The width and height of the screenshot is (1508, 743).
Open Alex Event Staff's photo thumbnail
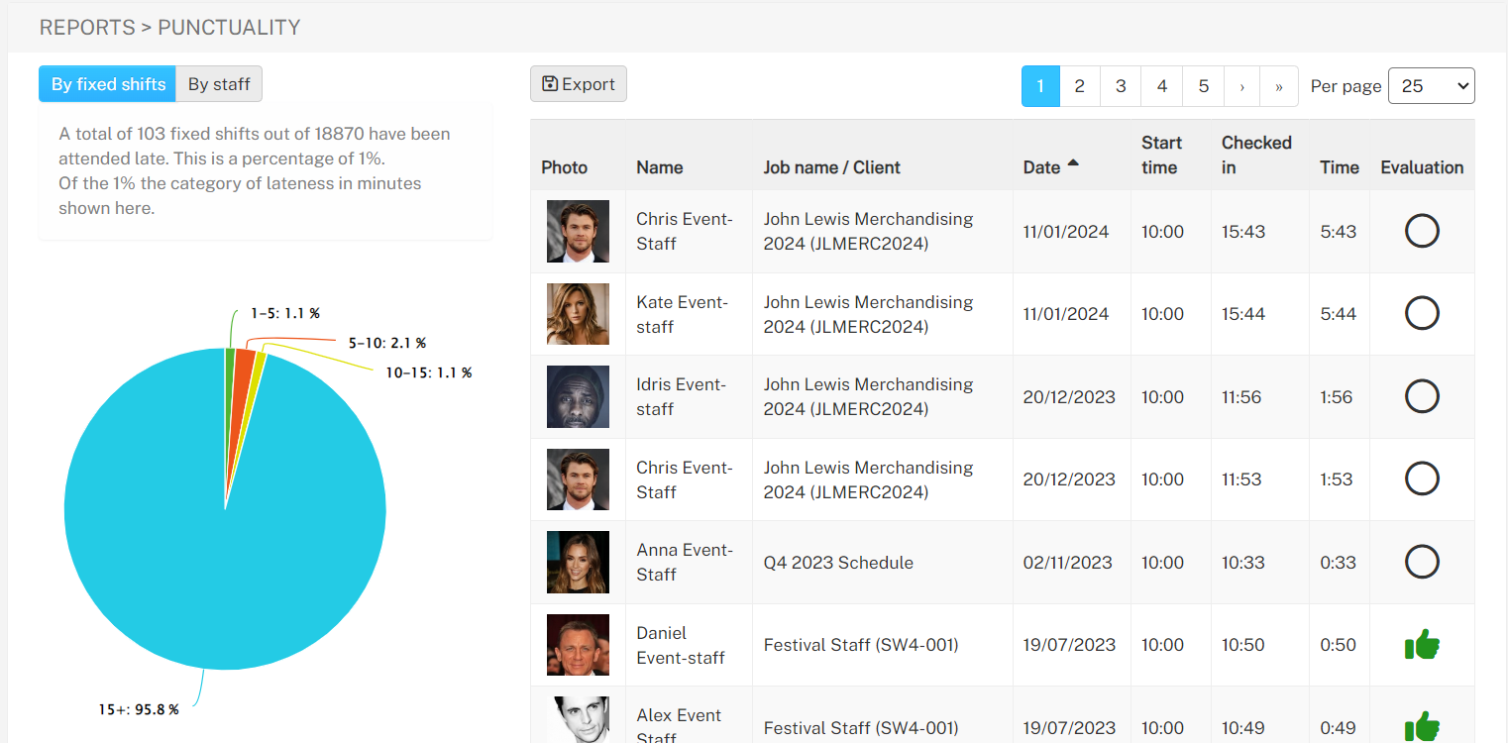point(578,720)
